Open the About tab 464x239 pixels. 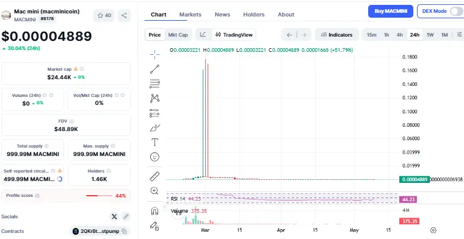pyautogui.click(x=286, y=15)
